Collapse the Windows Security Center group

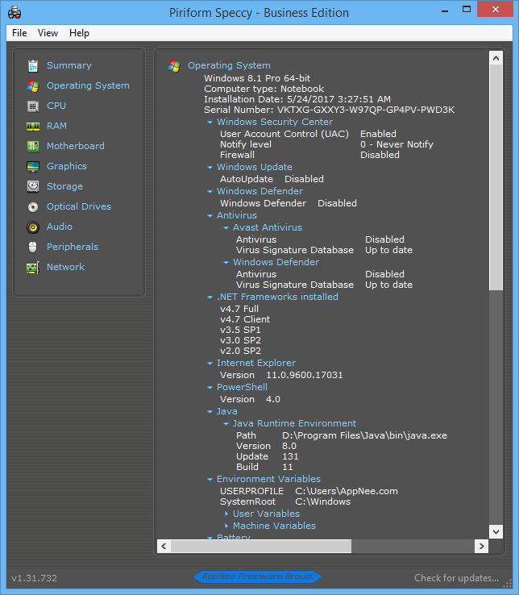pyautogui.click(x=210, y=123)
